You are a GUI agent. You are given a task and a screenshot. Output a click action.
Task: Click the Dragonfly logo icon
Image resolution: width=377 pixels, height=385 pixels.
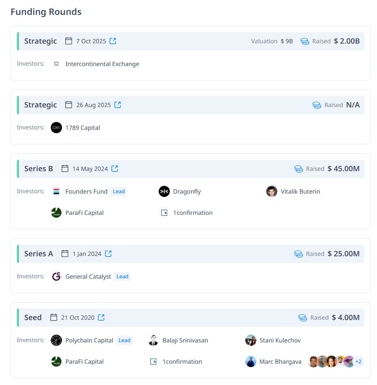point(164,191)
